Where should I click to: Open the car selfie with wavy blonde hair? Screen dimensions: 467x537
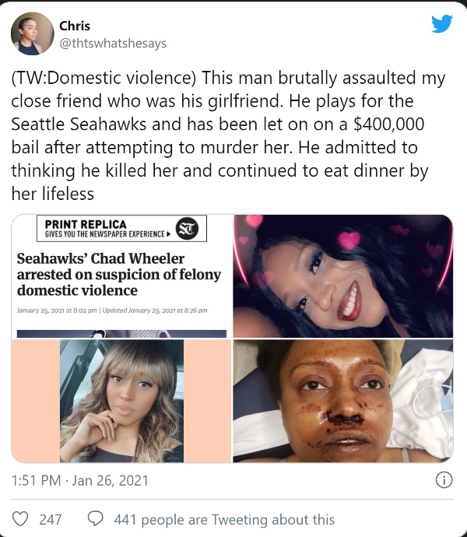121,401
